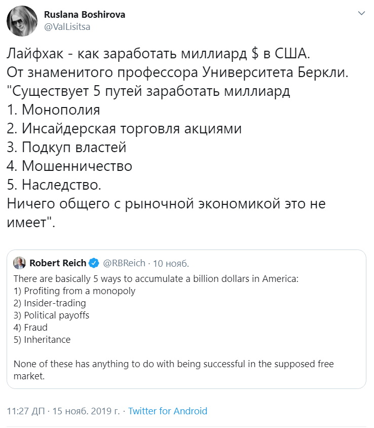Click the 'None of these has anything' sentence
This screenshot has height=428, width=374.
[173, 370]
